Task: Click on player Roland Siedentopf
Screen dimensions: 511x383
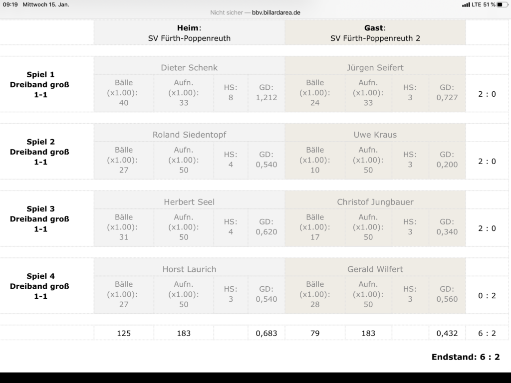Action: coord(189,135)
